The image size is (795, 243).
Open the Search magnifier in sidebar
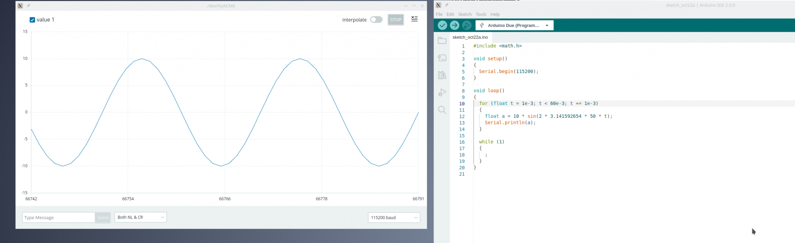pyautogui.click(x=442, y=110)
